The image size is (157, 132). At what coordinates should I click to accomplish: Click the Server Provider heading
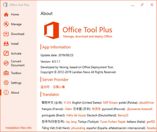(x=55, y=80)
